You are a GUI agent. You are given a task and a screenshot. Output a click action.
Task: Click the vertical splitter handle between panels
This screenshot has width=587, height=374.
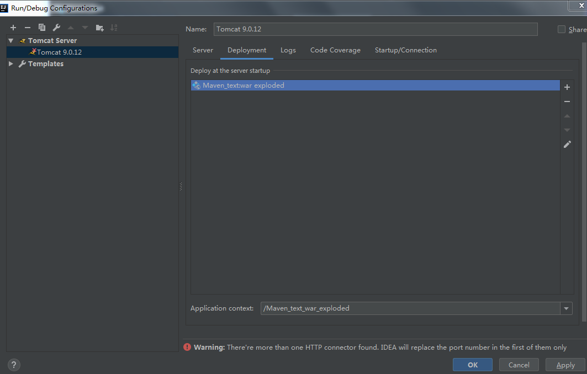(181, 186)
